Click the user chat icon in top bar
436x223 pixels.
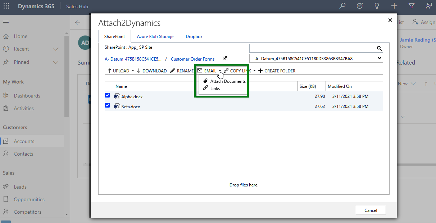click(x=428, y=6)
